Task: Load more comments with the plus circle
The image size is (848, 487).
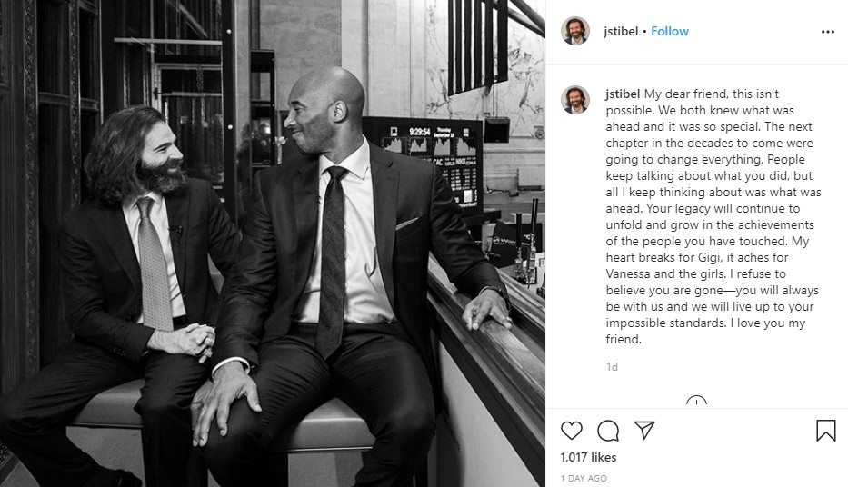Action: tap(696, 403)
